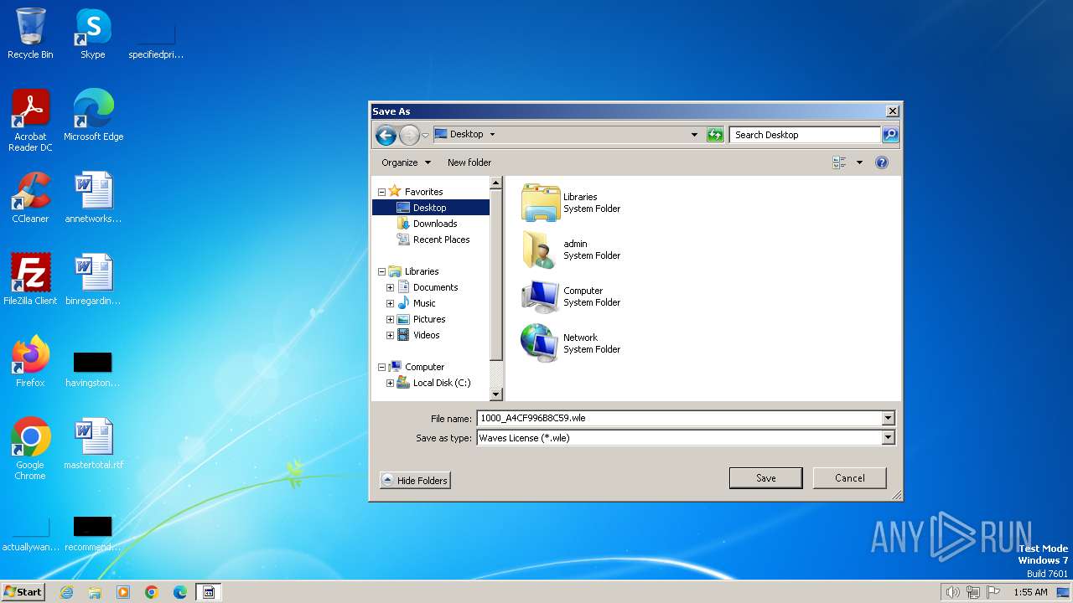This screenshot has width=1073, height=603.
Task: Launch FileZilla Client shortcut
Action: click(x=30, y=280)
